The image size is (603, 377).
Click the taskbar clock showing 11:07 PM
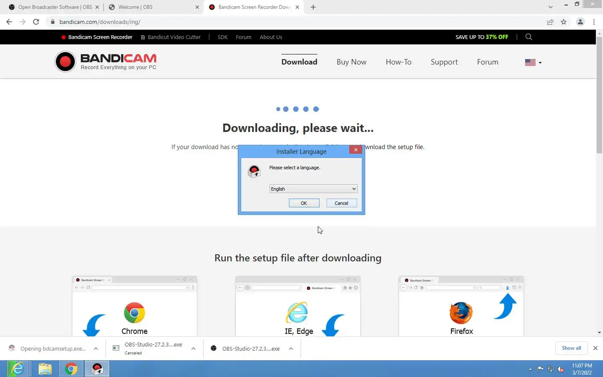coord(582,369)
